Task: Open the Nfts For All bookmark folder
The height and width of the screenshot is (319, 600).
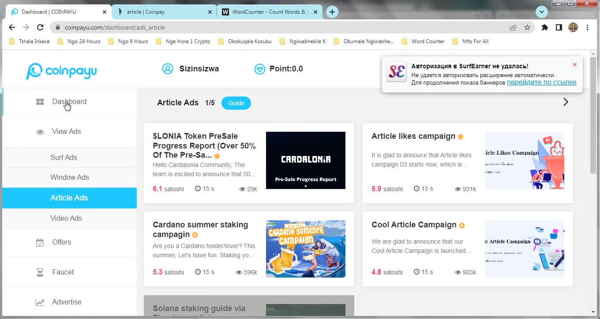Action: click(x=470, y=41)
